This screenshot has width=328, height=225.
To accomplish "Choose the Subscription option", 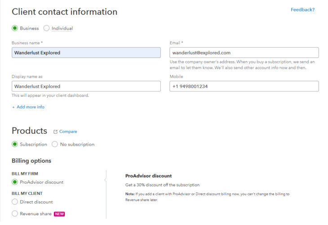I will (x=15, y=144).
